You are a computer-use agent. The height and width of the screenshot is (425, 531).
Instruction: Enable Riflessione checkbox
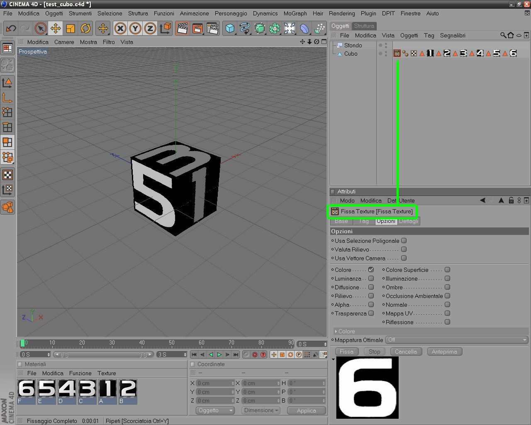coord(448,322)
